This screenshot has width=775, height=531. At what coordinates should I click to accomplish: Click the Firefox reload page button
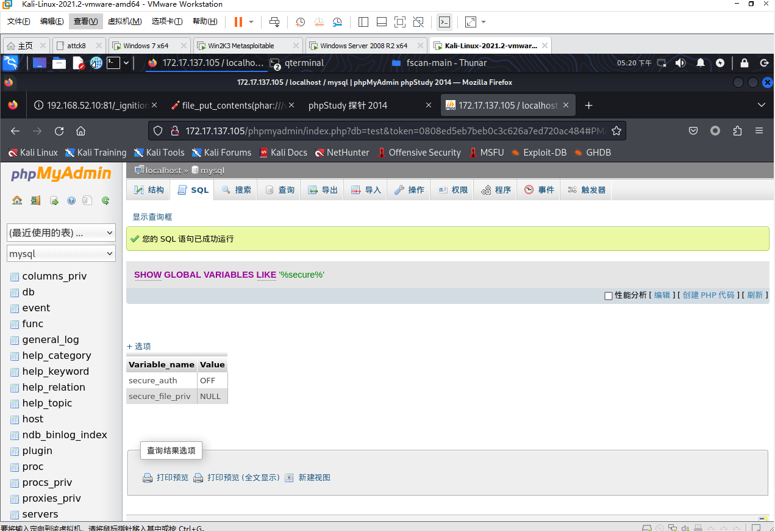coord(59,131)
